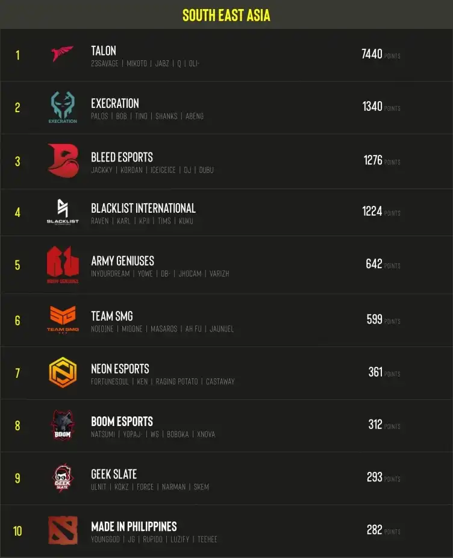
Task: Open BLACKLIST INTERNATIONAL team entry
Action: click(143, 208)
